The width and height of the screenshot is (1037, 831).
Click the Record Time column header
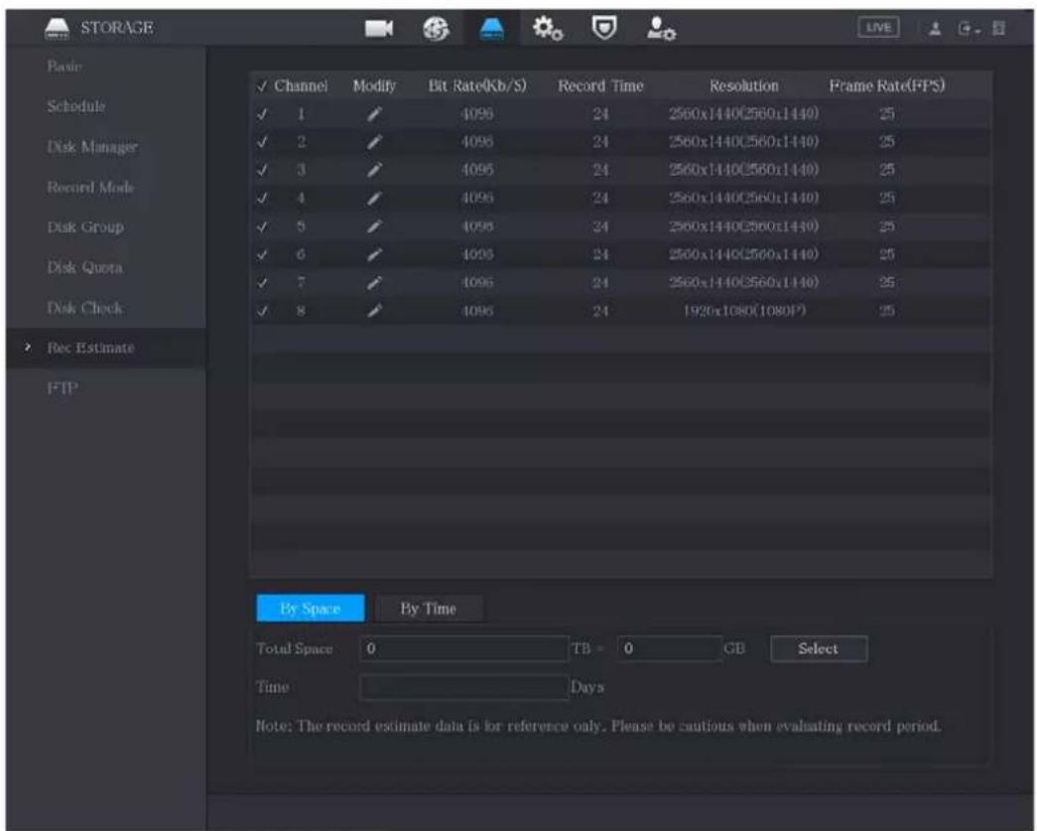(600, 86)
